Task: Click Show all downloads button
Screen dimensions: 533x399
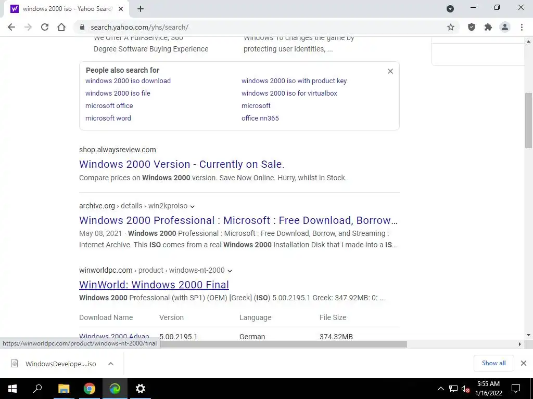Action: (493, 363)
